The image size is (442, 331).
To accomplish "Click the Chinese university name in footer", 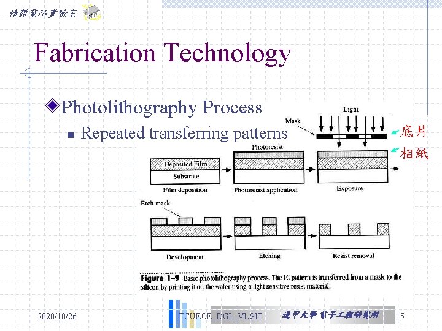I will pyautogui.click(x=331, y=315).
